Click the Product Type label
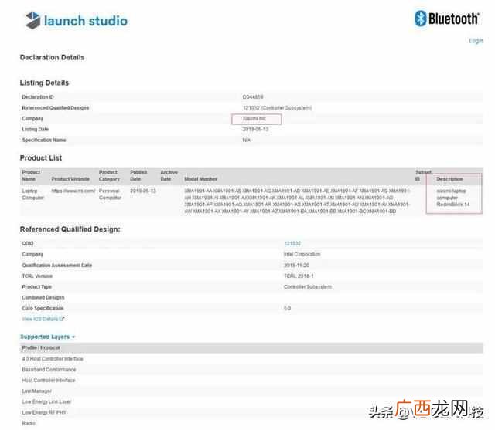495x430 pixels. (x=36, y=286)
